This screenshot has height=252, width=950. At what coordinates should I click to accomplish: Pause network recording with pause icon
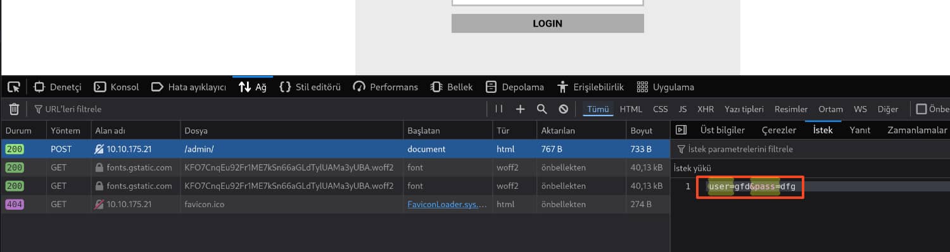tap(499, 109)
